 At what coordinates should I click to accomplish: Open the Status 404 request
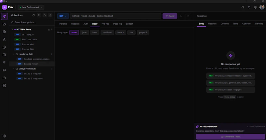[32, 44]
